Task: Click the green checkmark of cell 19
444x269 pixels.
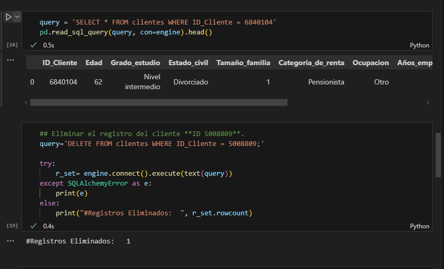Action: (x=33, y=226)
